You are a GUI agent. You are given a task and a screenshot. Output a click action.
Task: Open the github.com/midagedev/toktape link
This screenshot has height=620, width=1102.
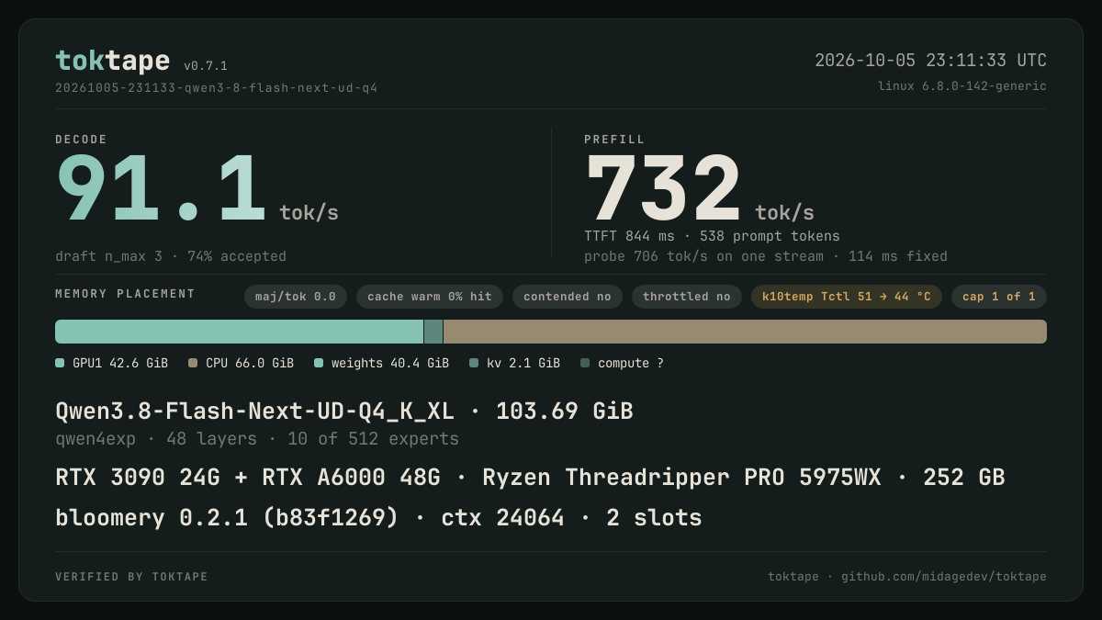click(944, 577)
